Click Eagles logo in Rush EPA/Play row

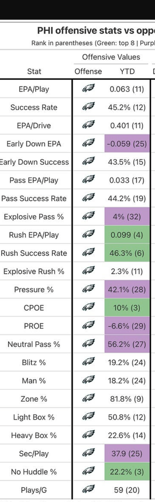click(x=88, y=235)
